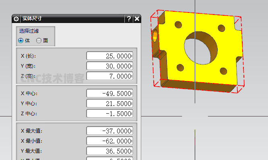Screen dimensions: 268x160
Task: Select the lower-right small hole on the part
Action: [x=223, y=71]
